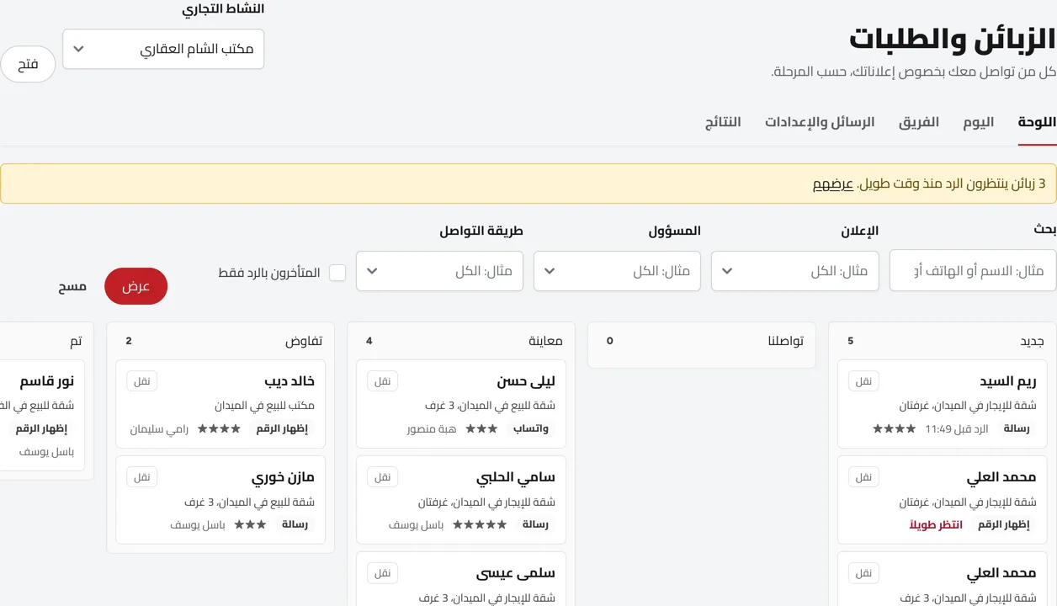The image size is (1057, 606).
Task: Click إظهار الرقم tag on نور قاسم card
Action: (41, 428)
